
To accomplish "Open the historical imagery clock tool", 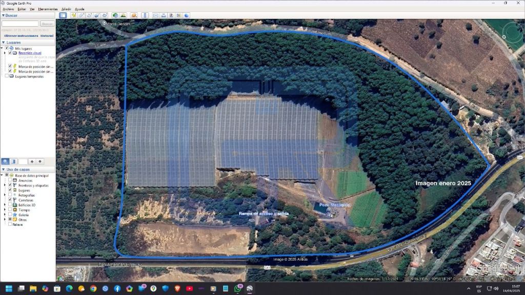I will pos(115,15).
